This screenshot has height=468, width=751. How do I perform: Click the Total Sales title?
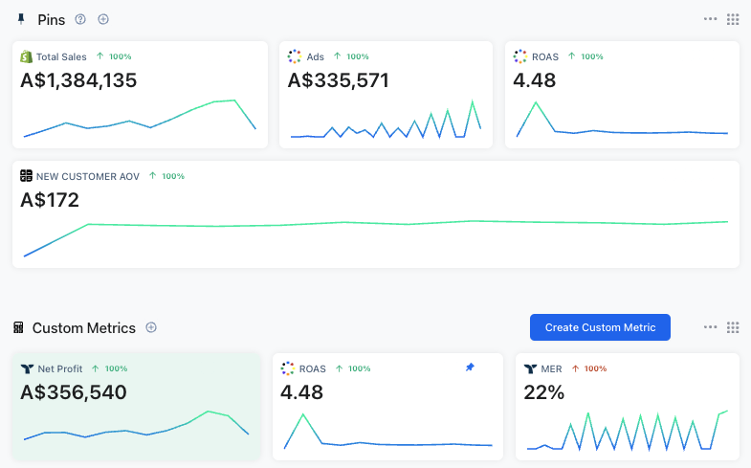pyautogui.click(x=61, y=57)
